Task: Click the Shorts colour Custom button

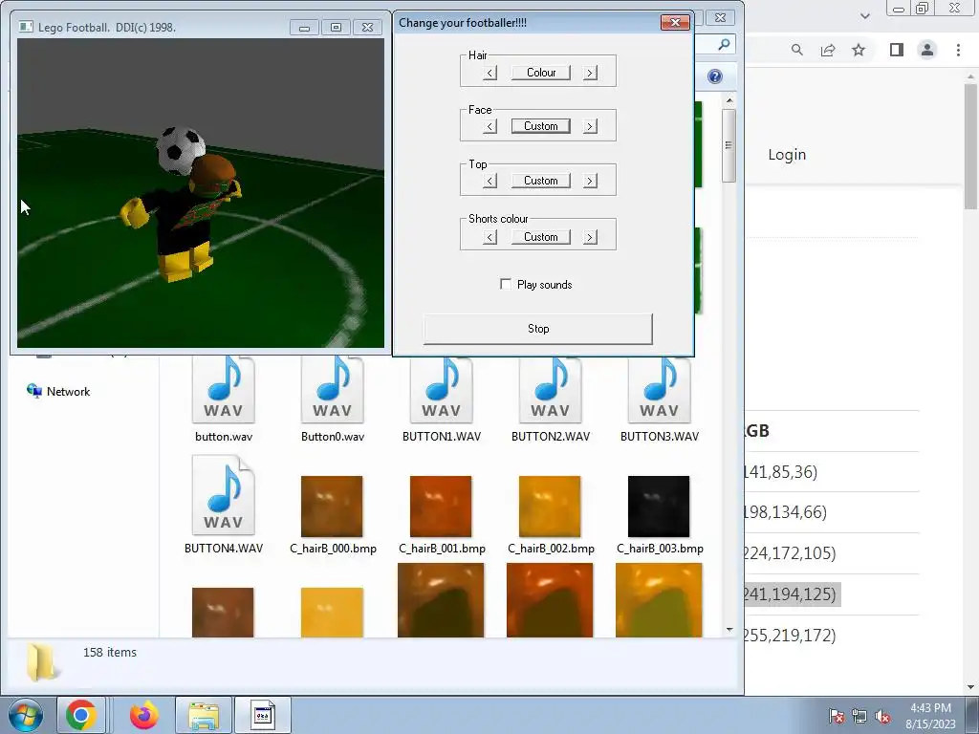Action: click(541, 237)
